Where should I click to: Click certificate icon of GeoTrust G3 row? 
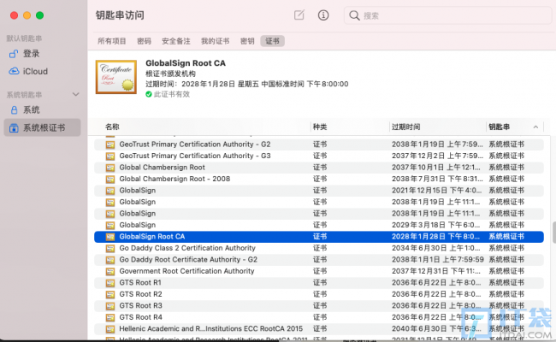pyautogui.click(x=110, y=156)
